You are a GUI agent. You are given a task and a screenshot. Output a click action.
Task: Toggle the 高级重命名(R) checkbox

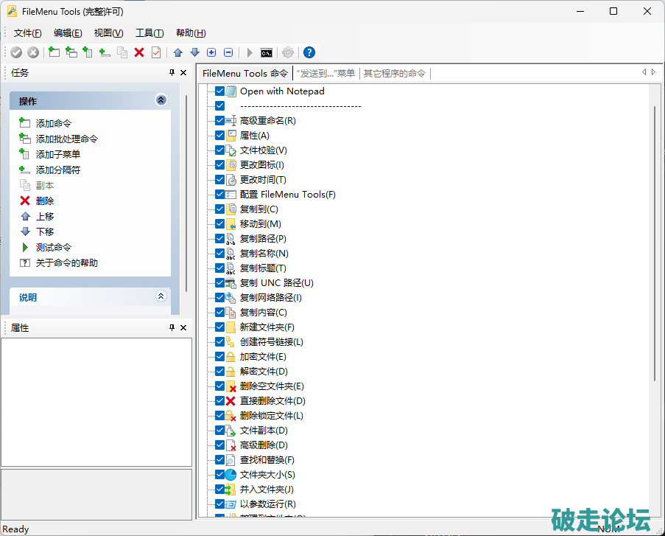pos(219,121)
